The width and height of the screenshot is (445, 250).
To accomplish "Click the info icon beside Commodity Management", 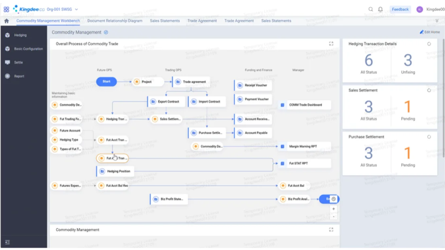I will point(106,32).
